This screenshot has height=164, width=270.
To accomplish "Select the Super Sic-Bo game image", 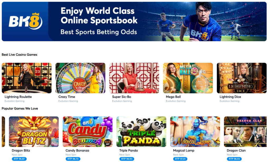I will pyautogui.click(x=134, y=78).
